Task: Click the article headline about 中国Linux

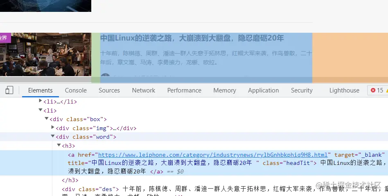Action: point(192,38)
